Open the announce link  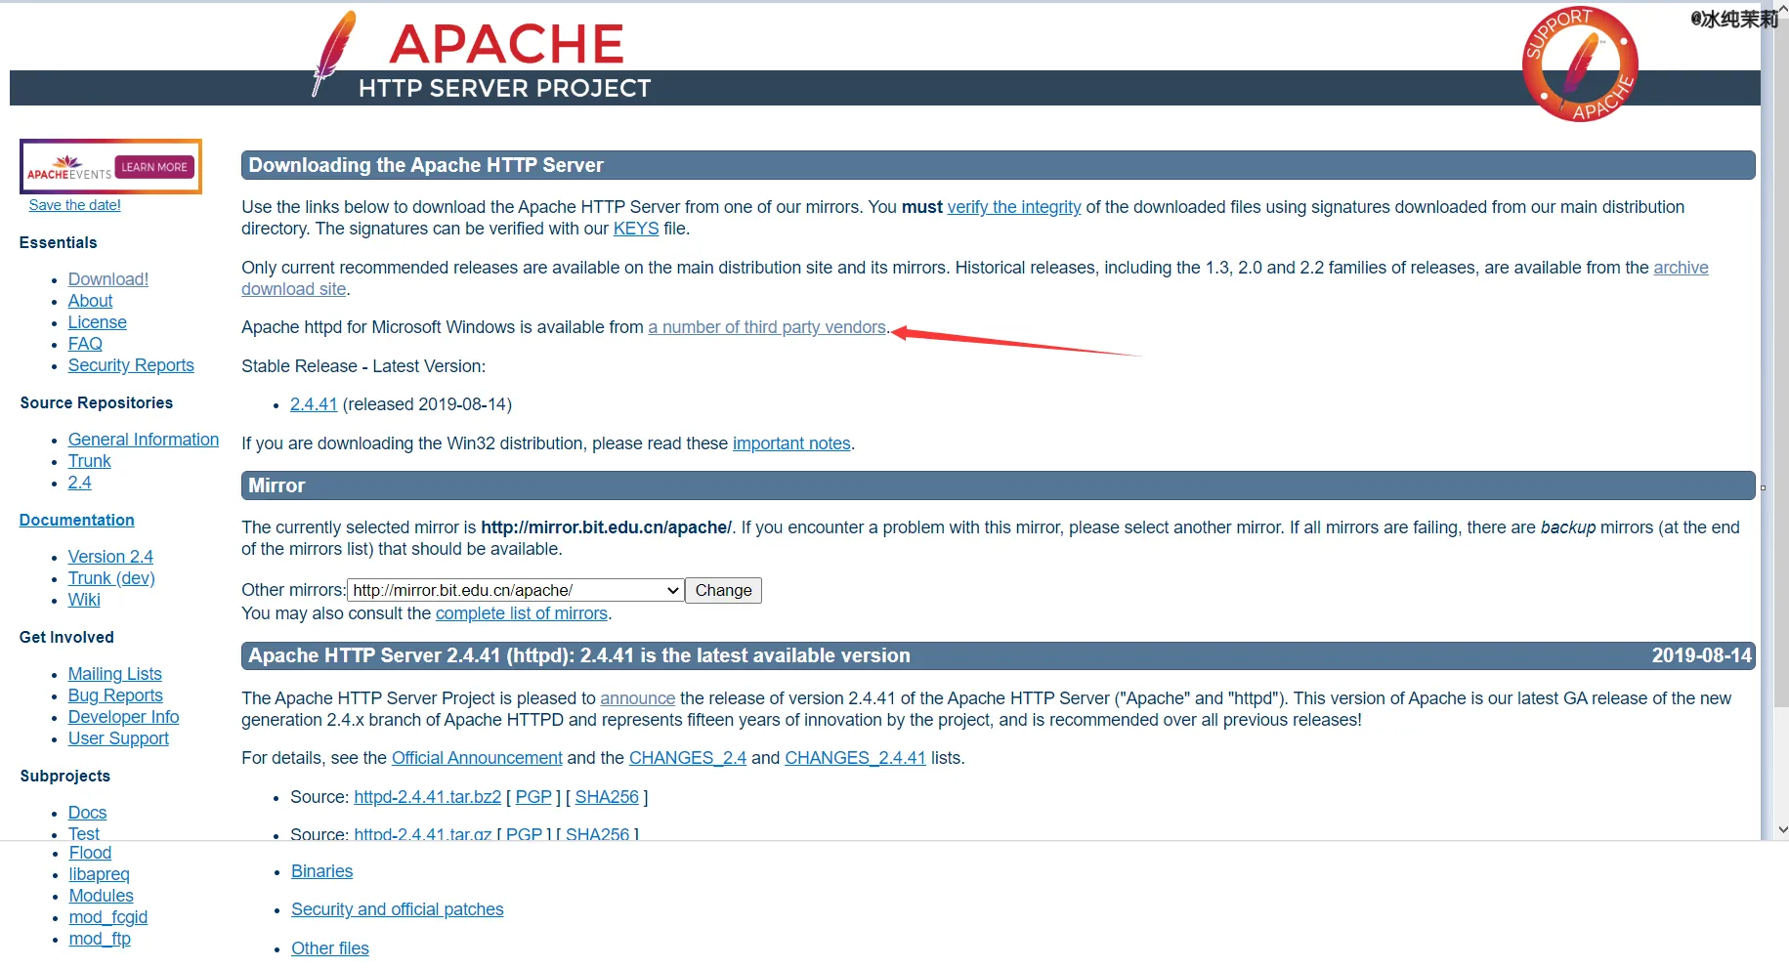click(638, 698)
